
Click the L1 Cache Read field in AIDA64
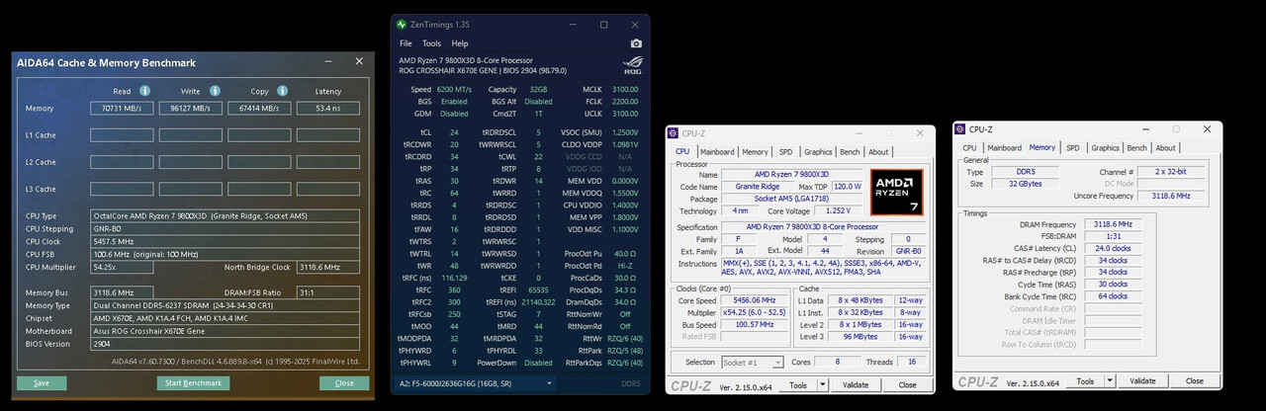[121, 134]
